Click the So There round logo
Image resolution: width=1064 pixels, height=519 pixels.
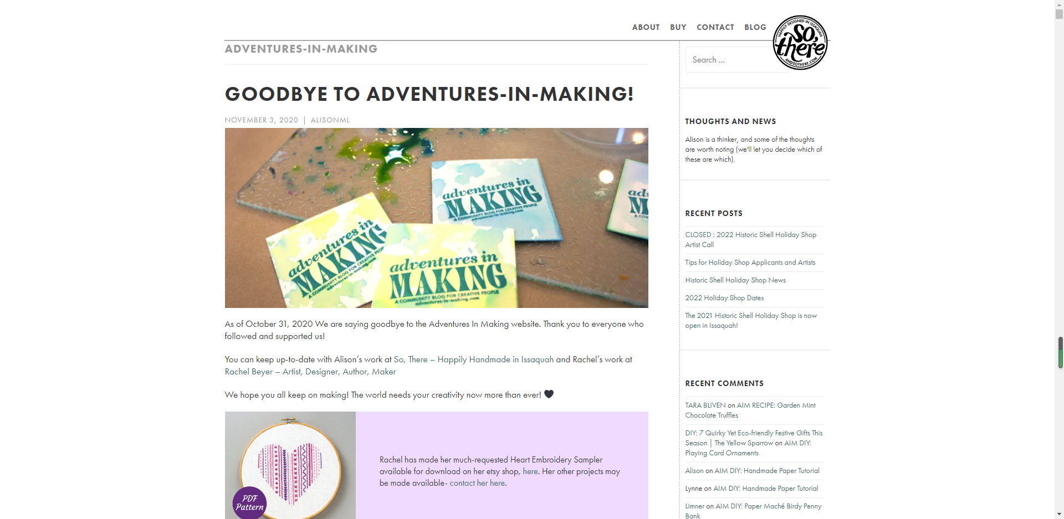(800, 43)
